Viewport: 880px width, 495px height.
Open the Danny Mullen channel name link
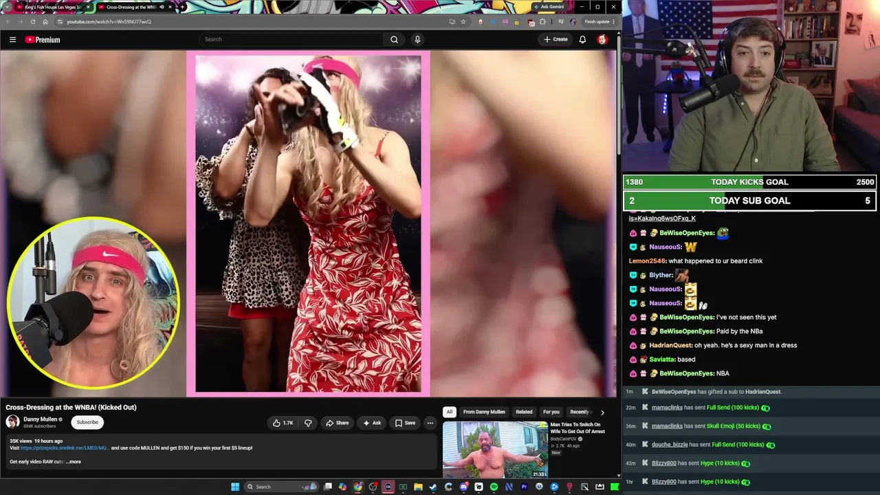coord(40,419)
